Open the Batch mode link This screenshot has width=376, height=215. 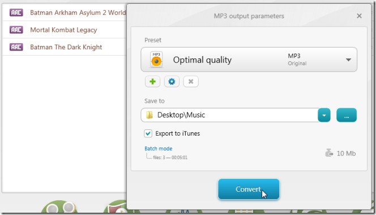(158, 149)
